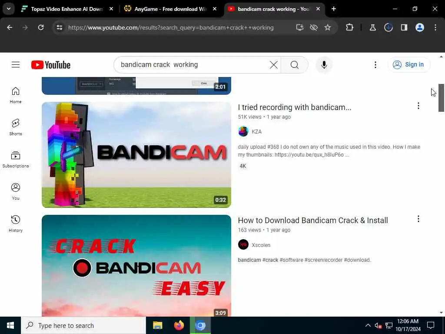Click the Chrome taskbar icon

coord(200,325)
